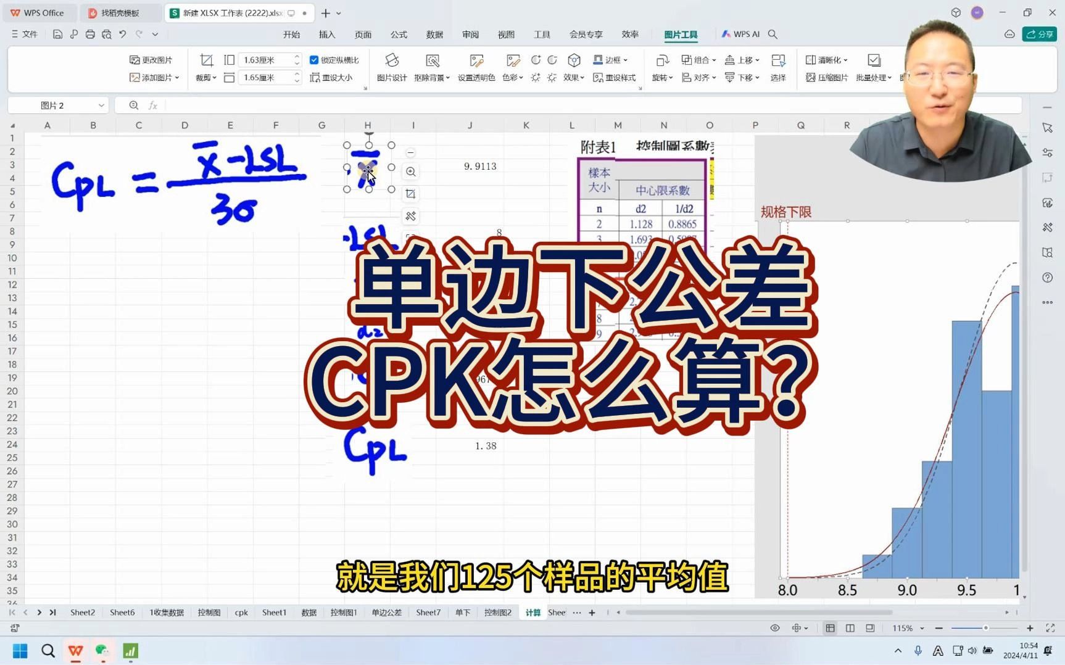Open the Picture Design (图片设计) tool

click(392, 68)
